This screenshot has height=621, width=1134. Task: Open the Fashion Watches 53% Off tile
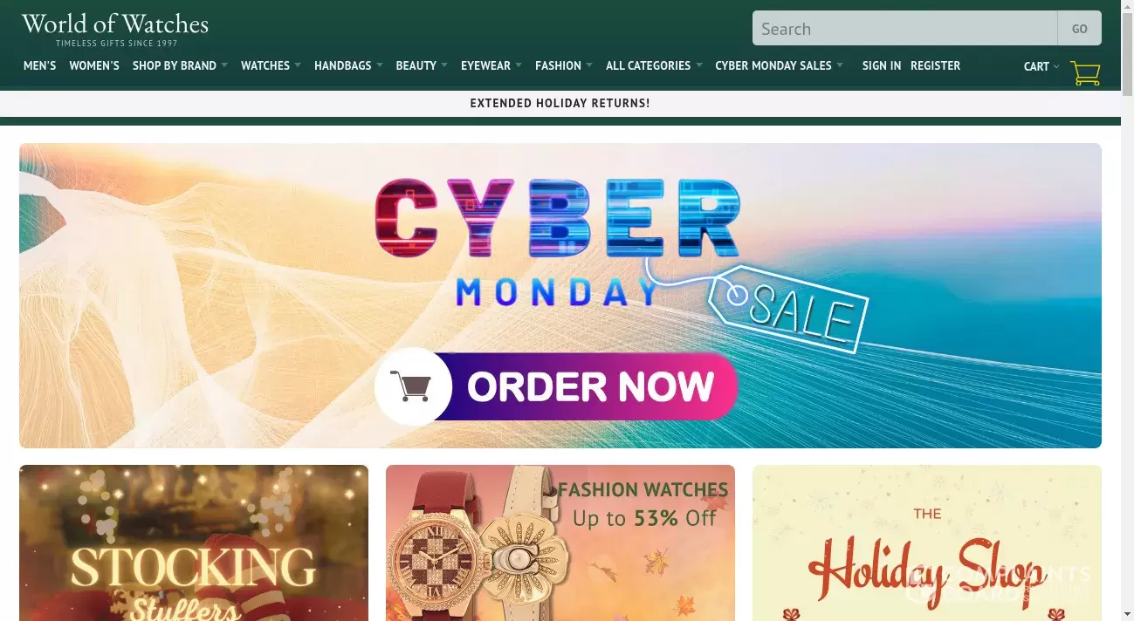click(560, 543)
